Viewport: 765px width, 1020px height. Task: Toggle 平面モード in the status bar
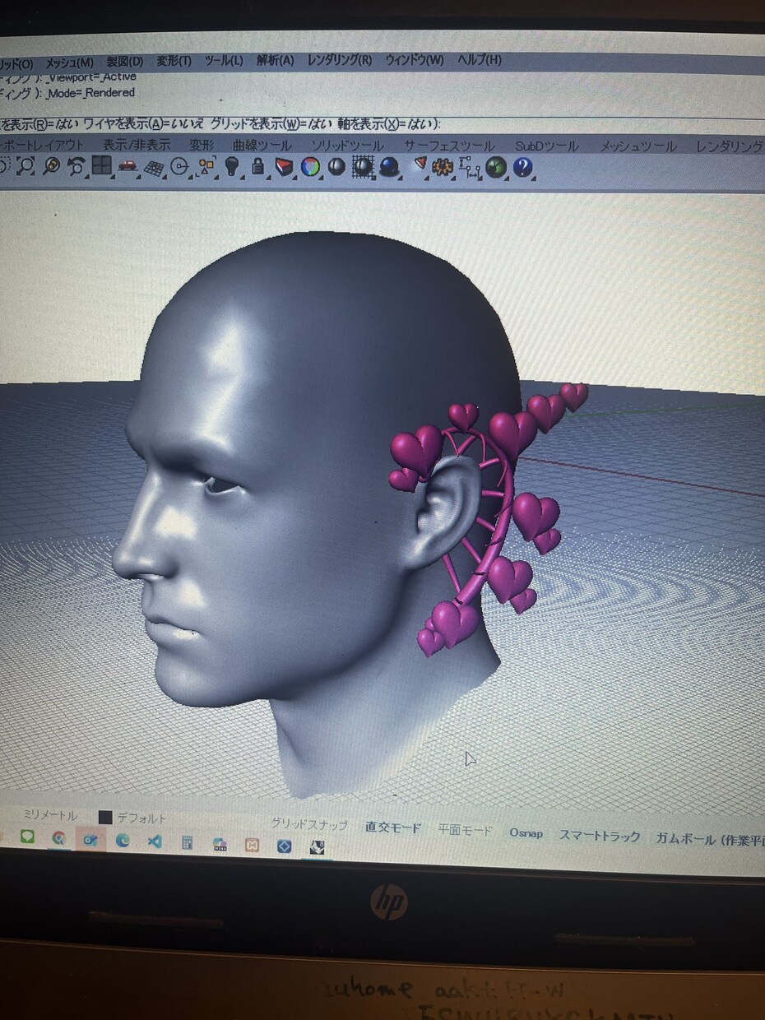pyautogui.click(x=465, y=830)
